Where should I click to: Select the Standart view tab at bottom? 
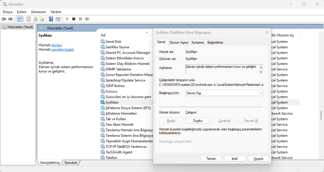[71, 162]
